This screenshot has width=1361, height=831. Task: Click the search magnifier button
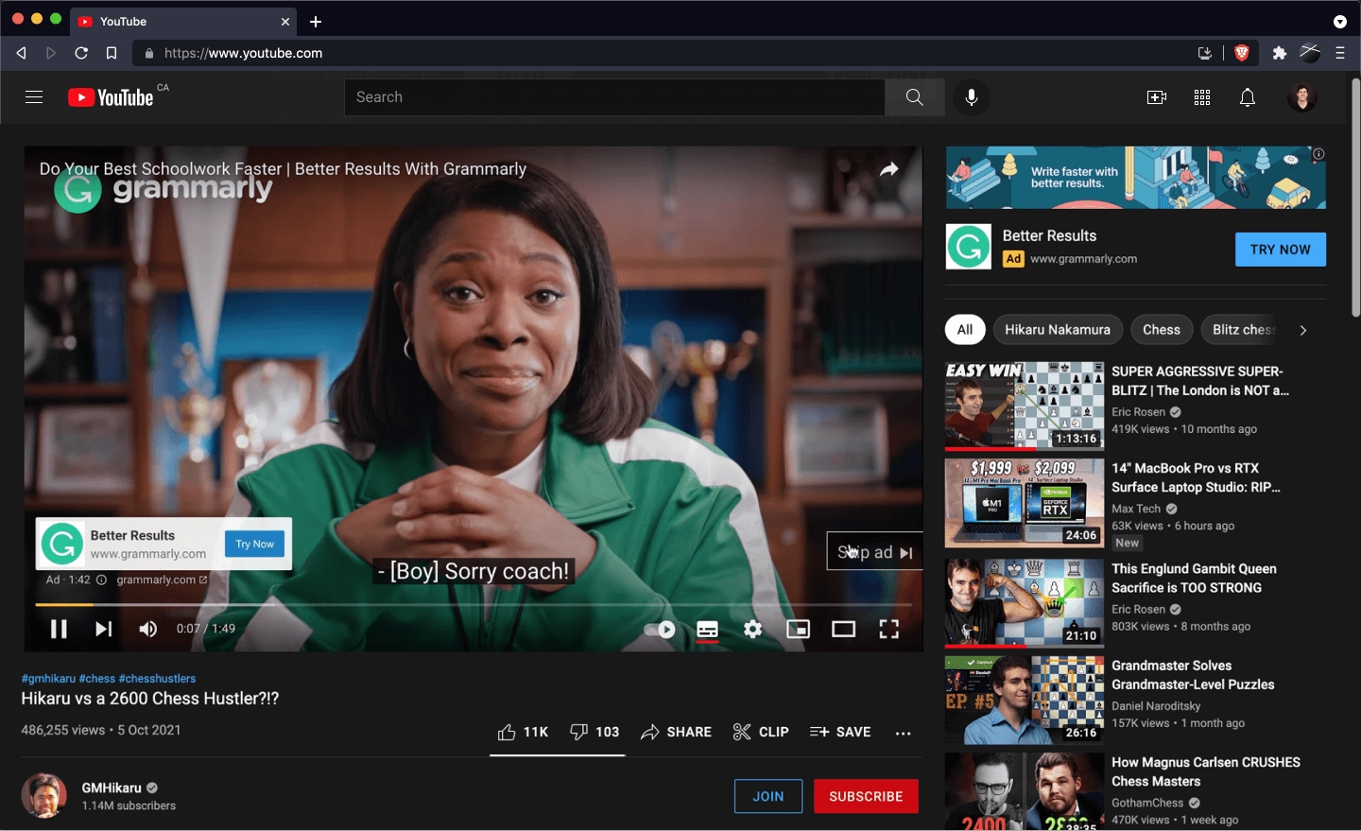(x=914, y=97)
